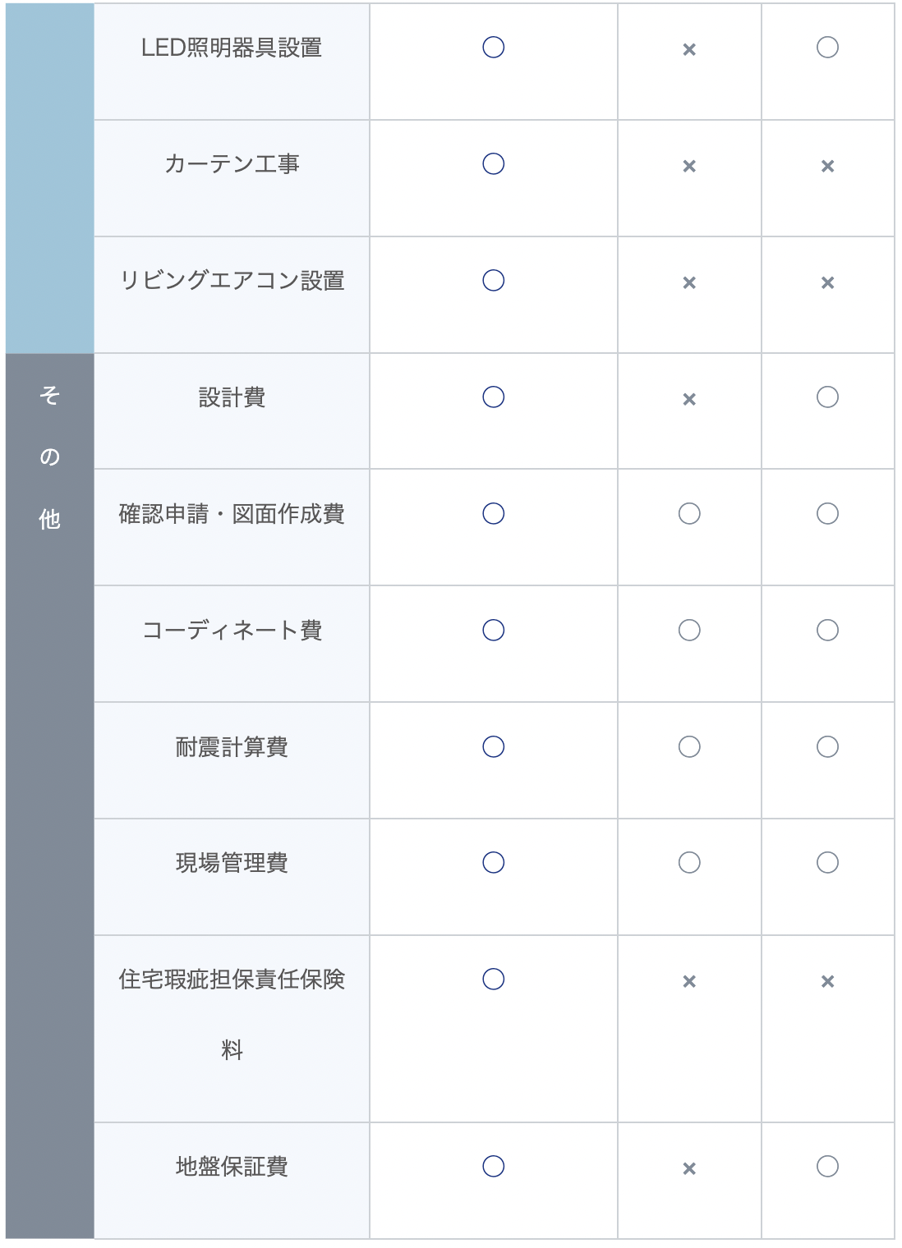Viewport: 902px width, 1248px height.
Task: Select the blue circle for 住宅瑕疵担保責任保険料
Action: (493, 980)
